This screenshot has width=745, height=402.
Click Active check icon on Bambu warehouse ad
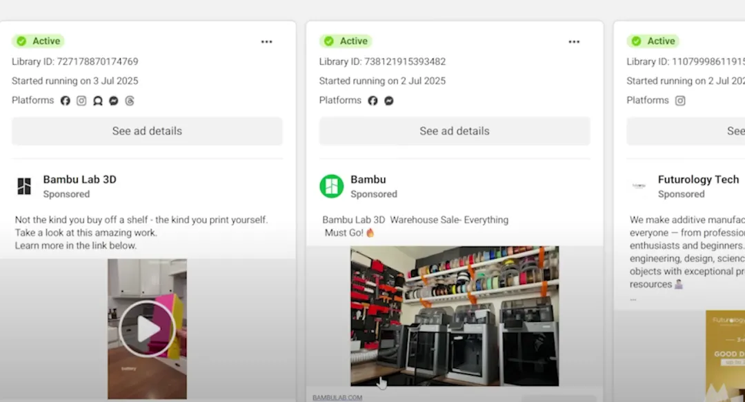[329, 41]
